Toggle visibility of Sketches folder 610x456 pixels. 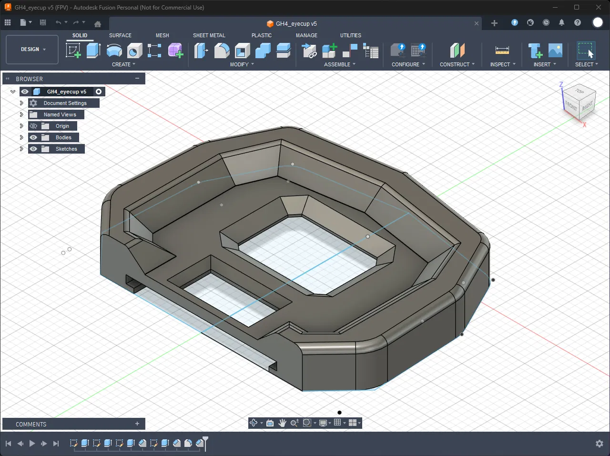click(33, 149)
